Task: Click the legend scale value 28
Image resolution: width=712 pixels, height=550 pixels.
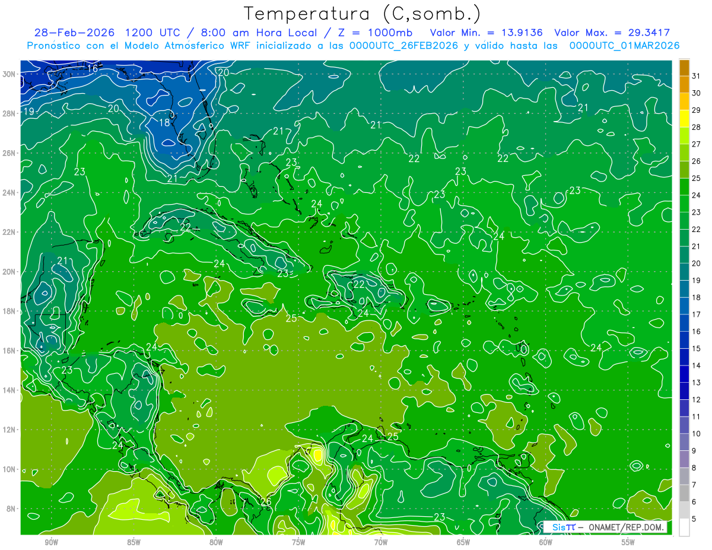Action: coord(697,127)
